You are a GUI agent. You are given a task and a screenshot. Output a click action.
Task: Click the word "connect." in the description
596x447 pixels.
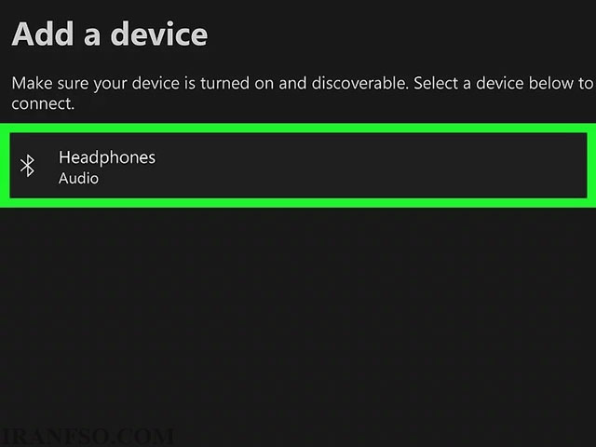(43, 103)
